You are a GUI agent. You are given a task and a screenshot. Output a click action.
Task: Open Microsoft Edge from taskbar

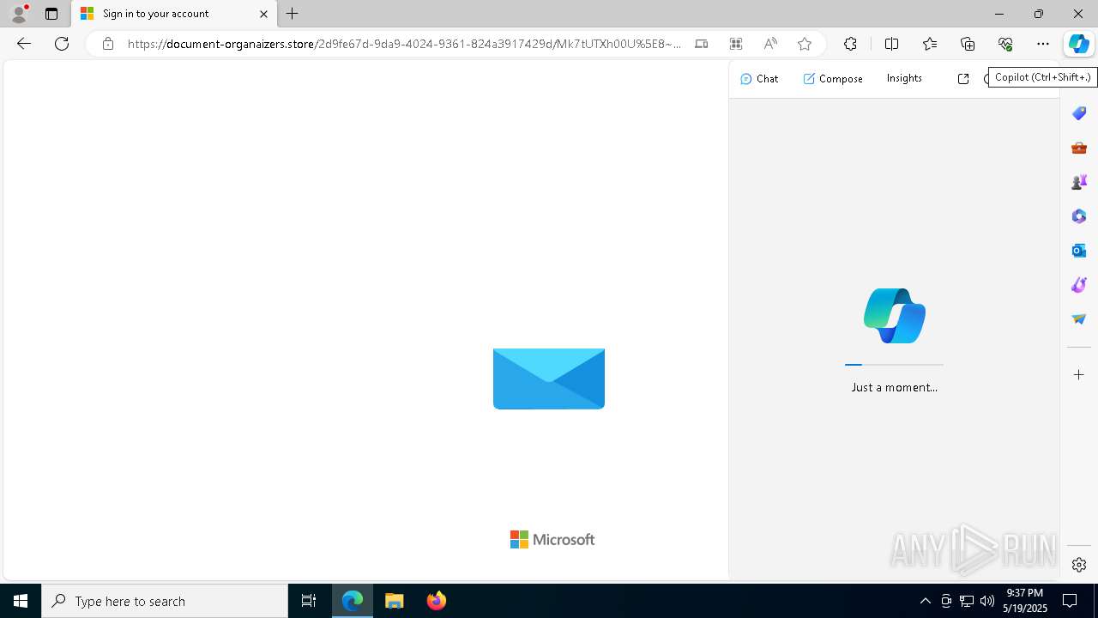tap(353, 601)
